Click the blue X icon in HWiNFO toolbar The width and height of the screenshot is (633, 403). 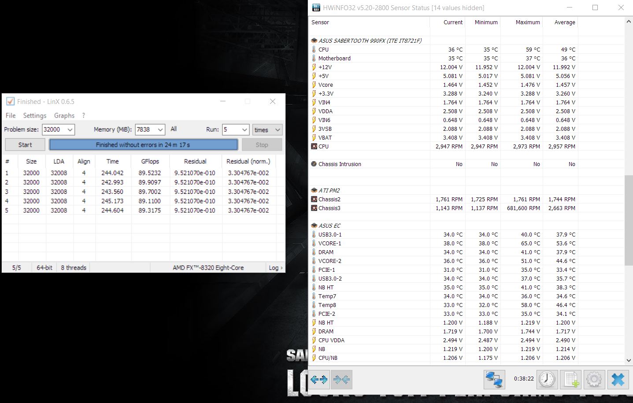[618, 379]
